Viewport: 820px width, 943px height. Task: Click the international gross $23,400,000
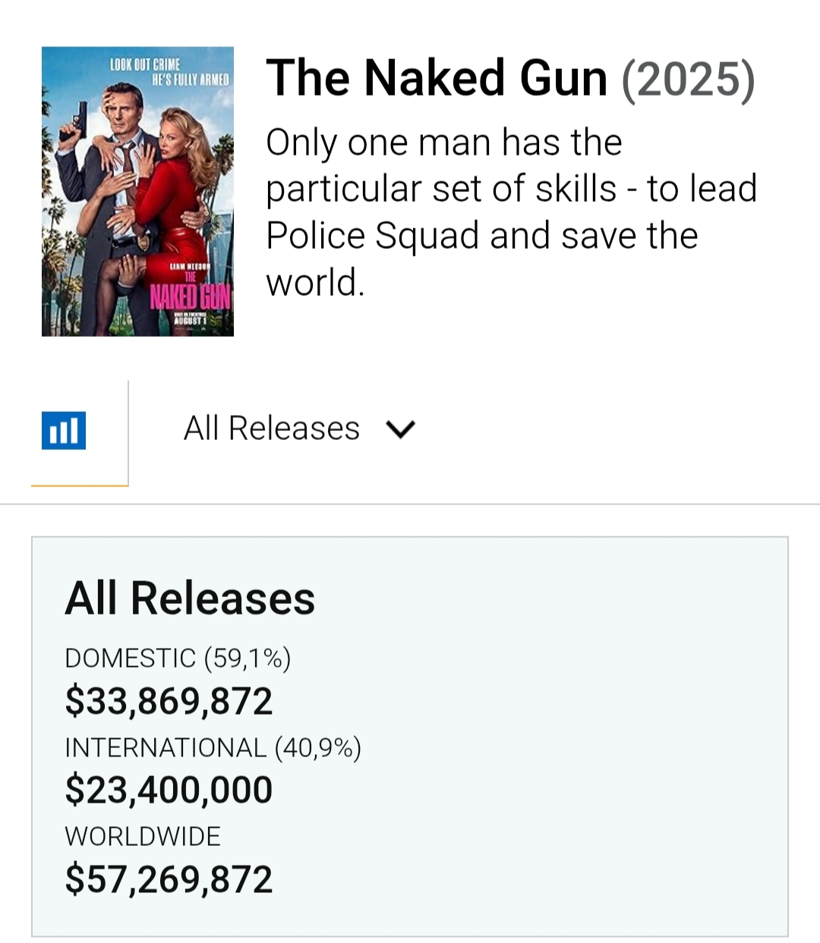tap(169, 789)
